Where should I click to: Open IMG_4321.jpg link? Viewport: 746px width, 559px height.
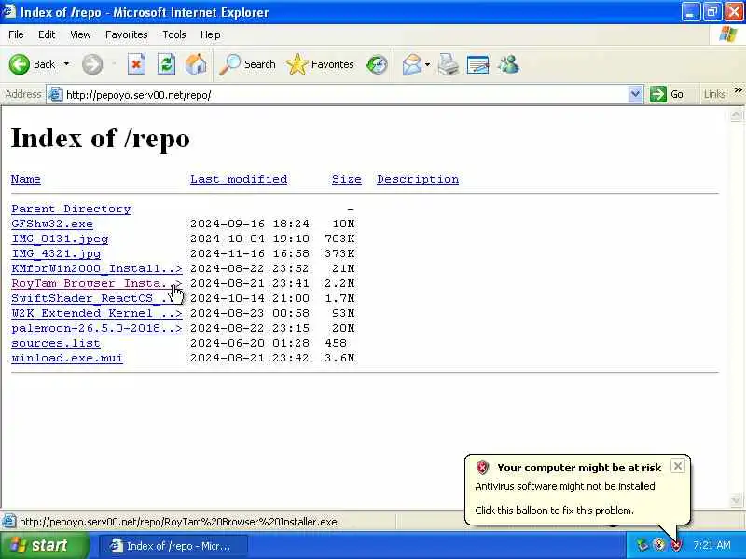56,253
